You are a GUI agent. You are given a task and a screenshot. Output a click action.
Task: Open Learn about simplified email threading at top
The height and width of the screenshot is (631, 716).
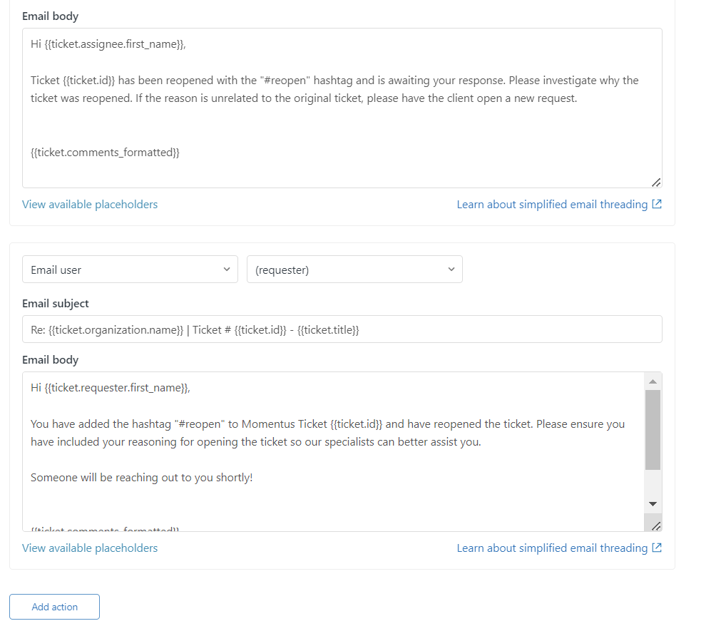[553, 204]
